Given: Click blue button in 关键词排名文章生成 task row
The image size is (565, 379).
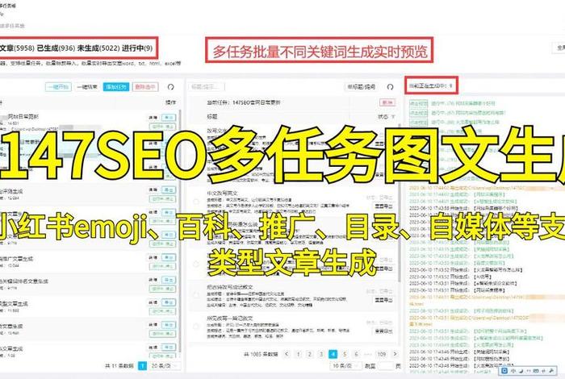Looking at the screenshot, I should tap(168, 280).
